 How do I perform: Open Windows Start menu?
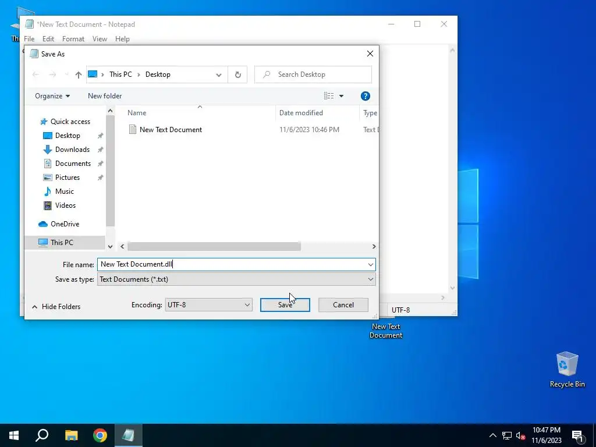[14, 435]
